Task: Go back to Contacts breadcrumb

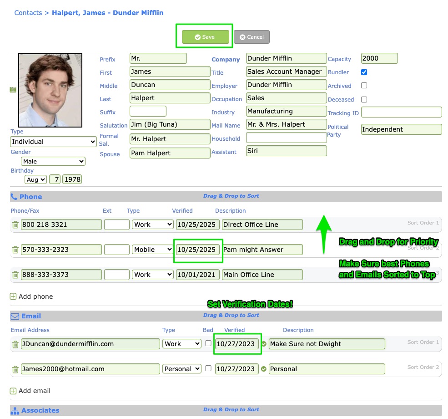Action: click(x=28, y=13)
